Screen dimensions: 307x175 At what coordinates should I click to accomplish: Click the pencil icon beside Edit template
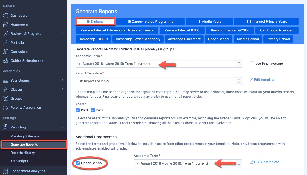click(x=251, y=80)
